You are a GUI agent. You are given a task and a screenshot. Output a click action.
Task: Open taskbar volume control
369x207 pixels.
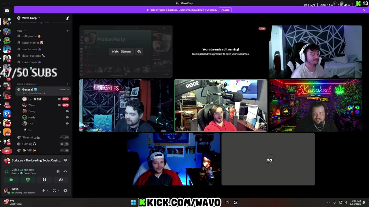click(x=345, y=202)
